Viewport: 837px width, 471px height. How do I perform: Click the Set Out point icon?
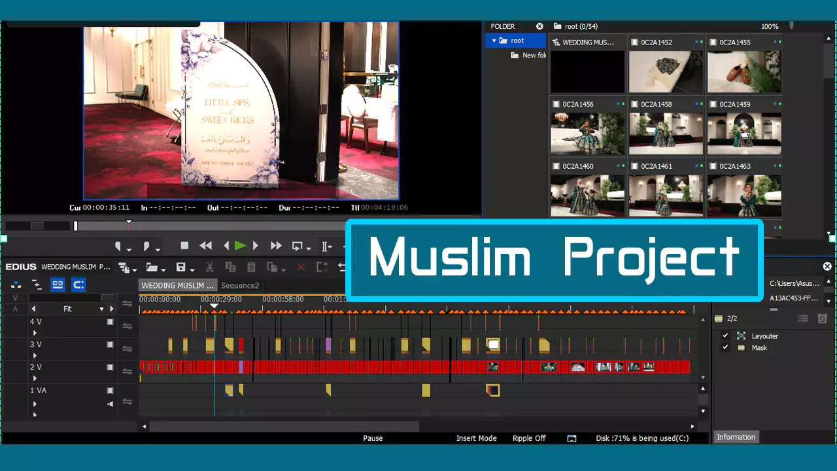147,247
